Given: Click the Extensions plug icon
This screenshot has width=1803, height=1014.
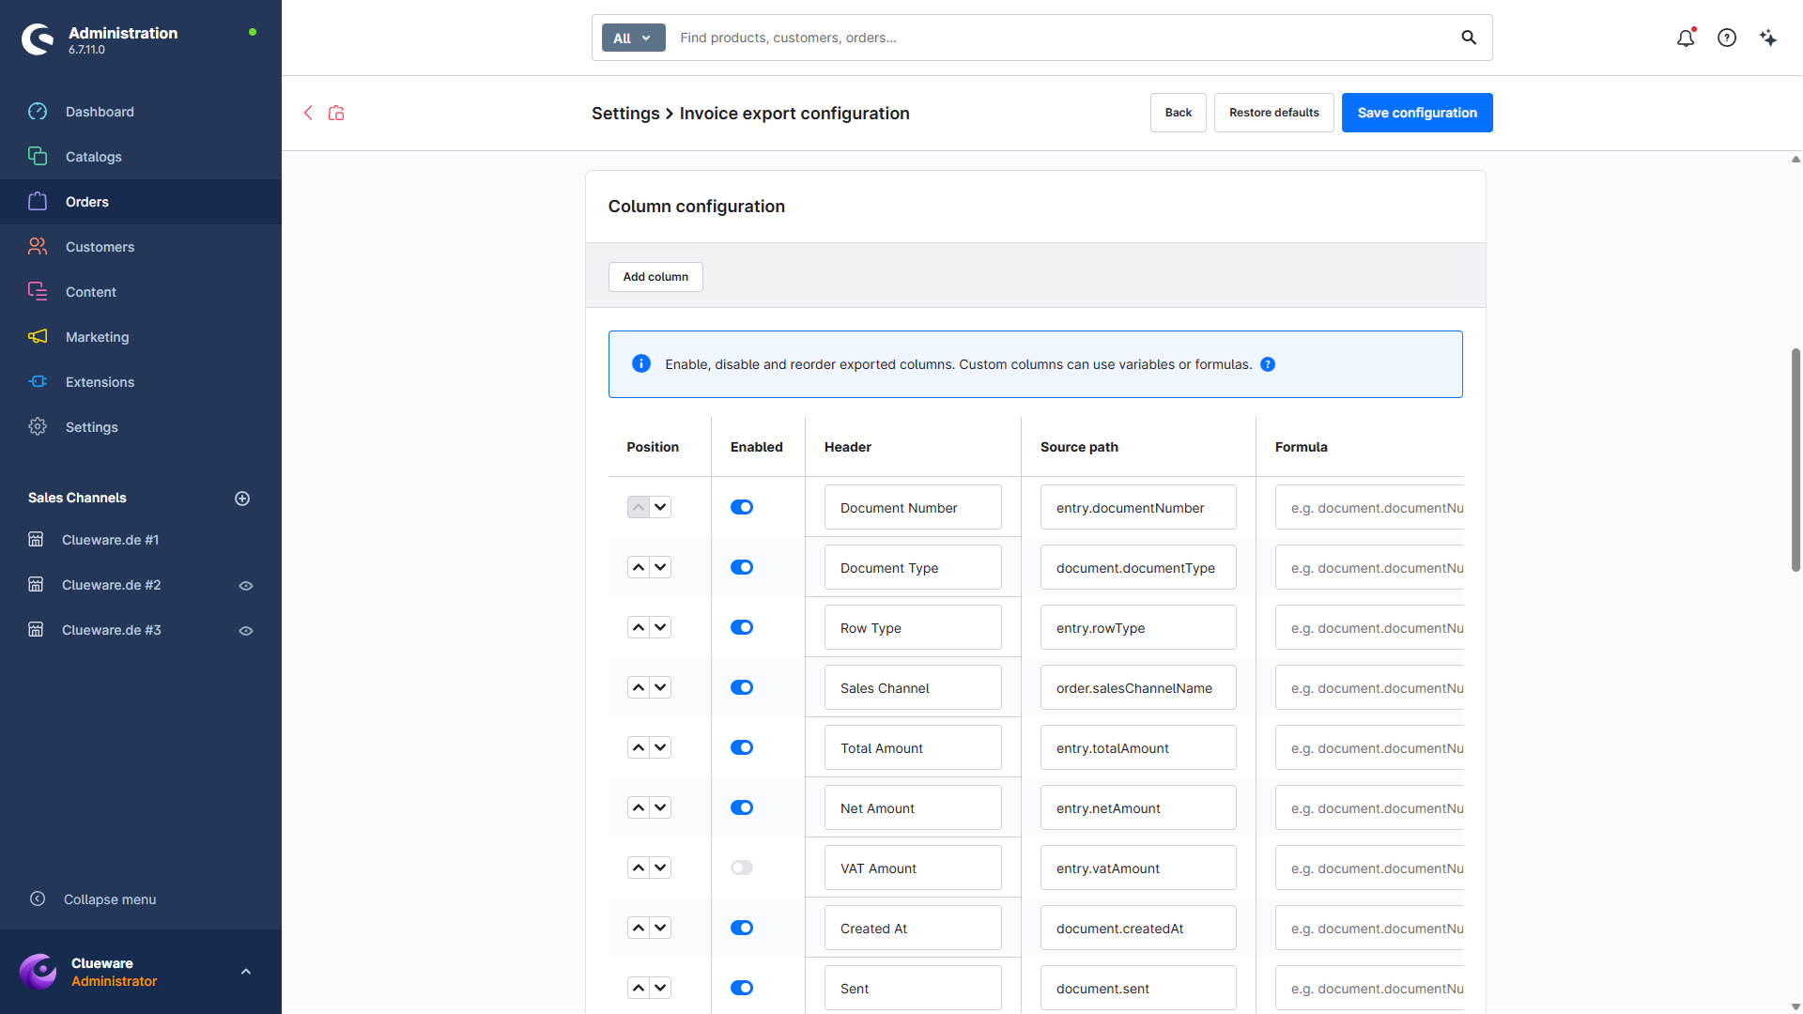Looking at the screenshot, I should coord(38,382).
